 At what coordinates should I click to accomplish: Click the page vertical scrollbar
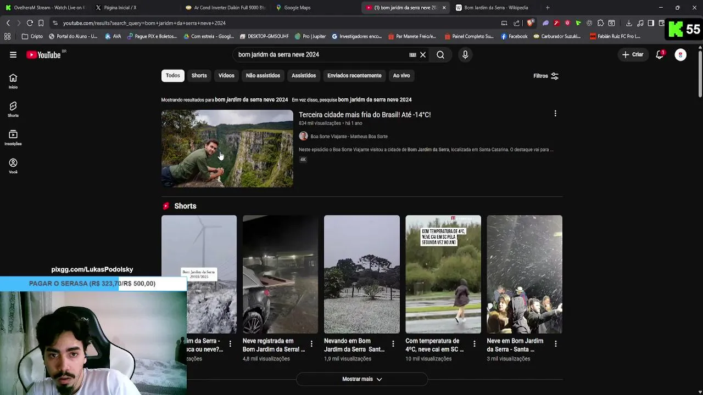(x=700, y=73)
